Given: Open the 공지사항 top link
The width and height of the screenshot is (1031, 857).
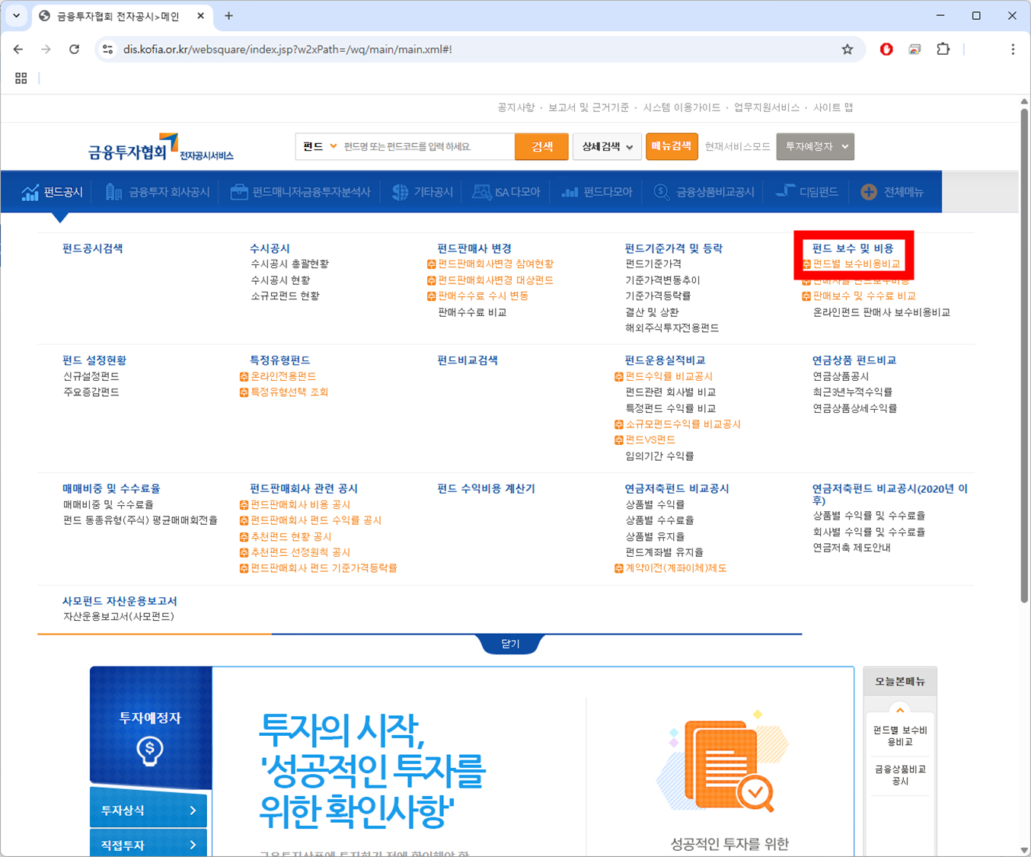Looking at the screenshot, I should [515, 107].
